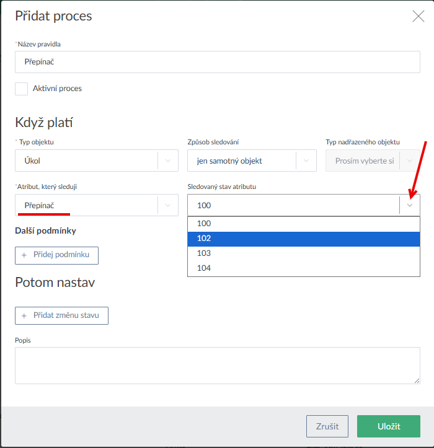Select option 104 in the dropdown
434x448 pixels.
(x=303, y=268)
